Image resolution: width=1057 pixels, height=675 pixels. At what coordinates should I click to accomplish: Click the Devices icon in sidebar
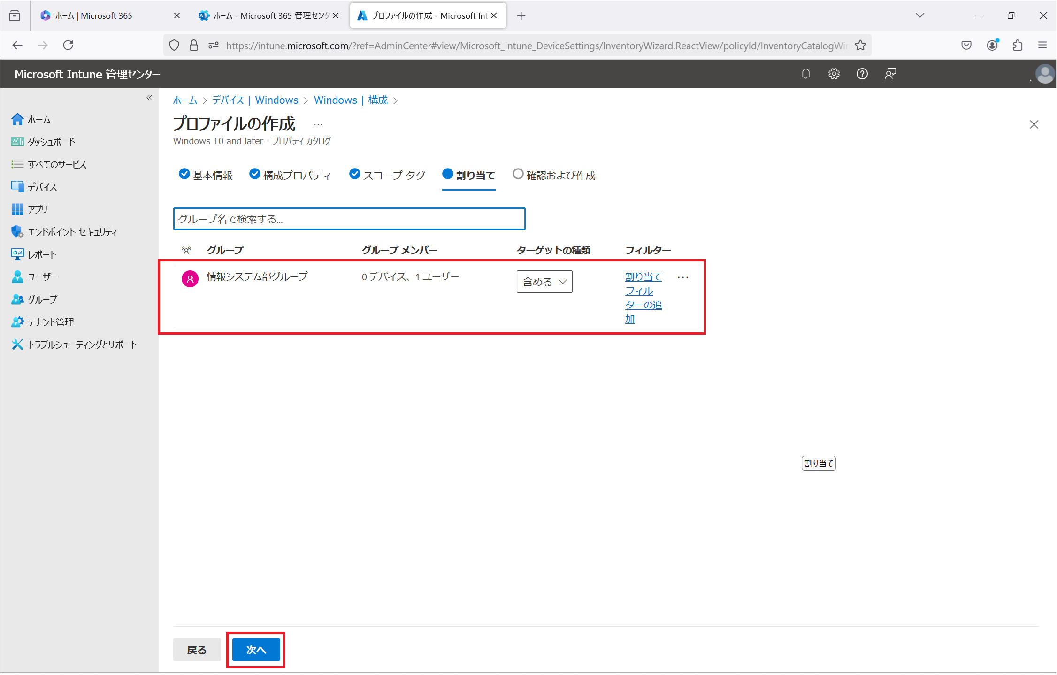17,186
